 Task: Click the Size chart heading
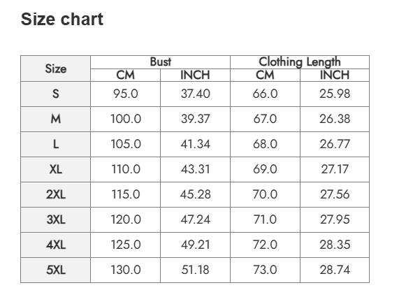click(62, 20)
